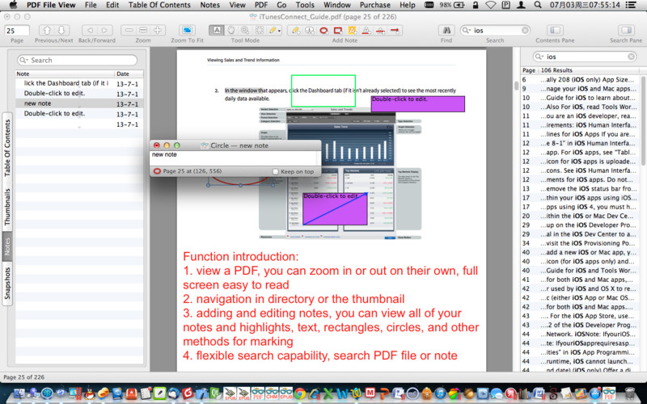Screen dimensions: 647x404
Task: Open Notification Center list icon
Action: point(630,5)
